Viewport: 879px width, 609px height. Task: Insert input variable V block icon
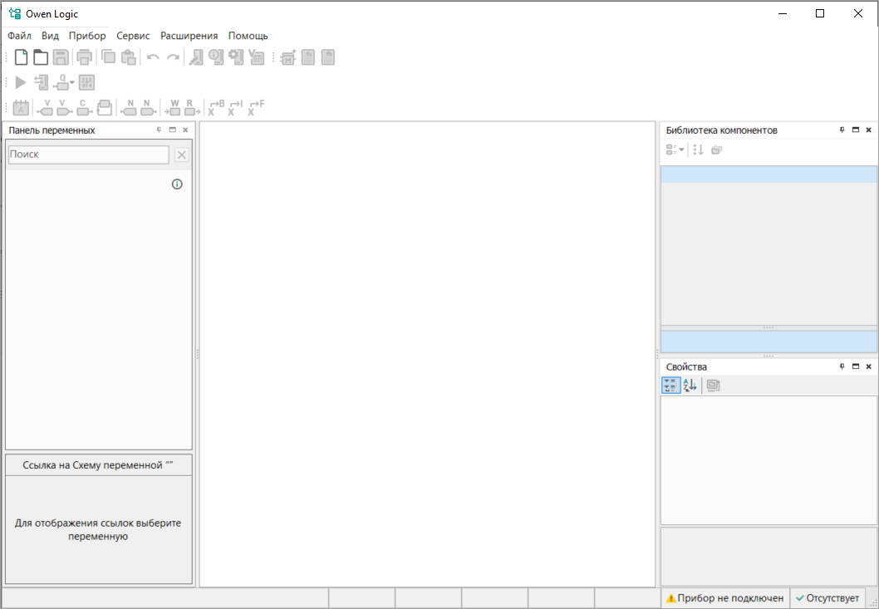45,108
